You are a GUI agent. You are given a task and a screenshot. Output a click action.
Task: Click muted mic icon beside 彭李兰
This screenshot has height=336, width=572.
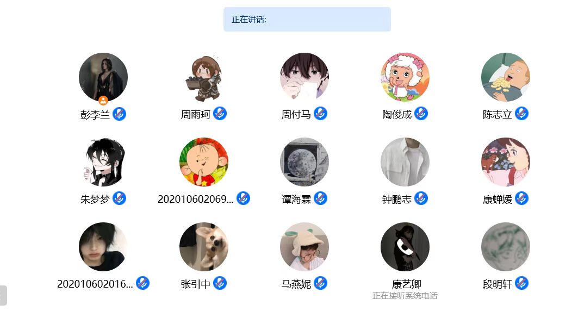point(119,114)
